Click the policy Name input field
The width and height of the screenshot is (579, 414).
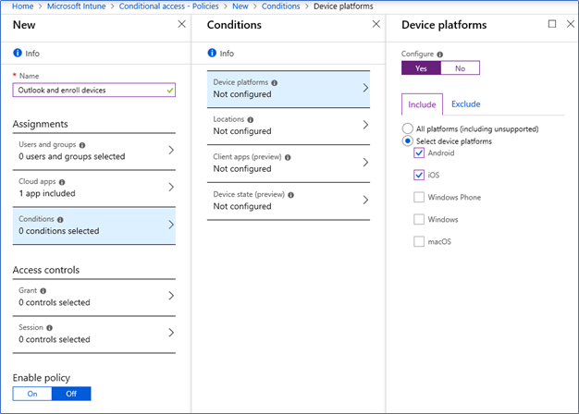pos(93,90)
